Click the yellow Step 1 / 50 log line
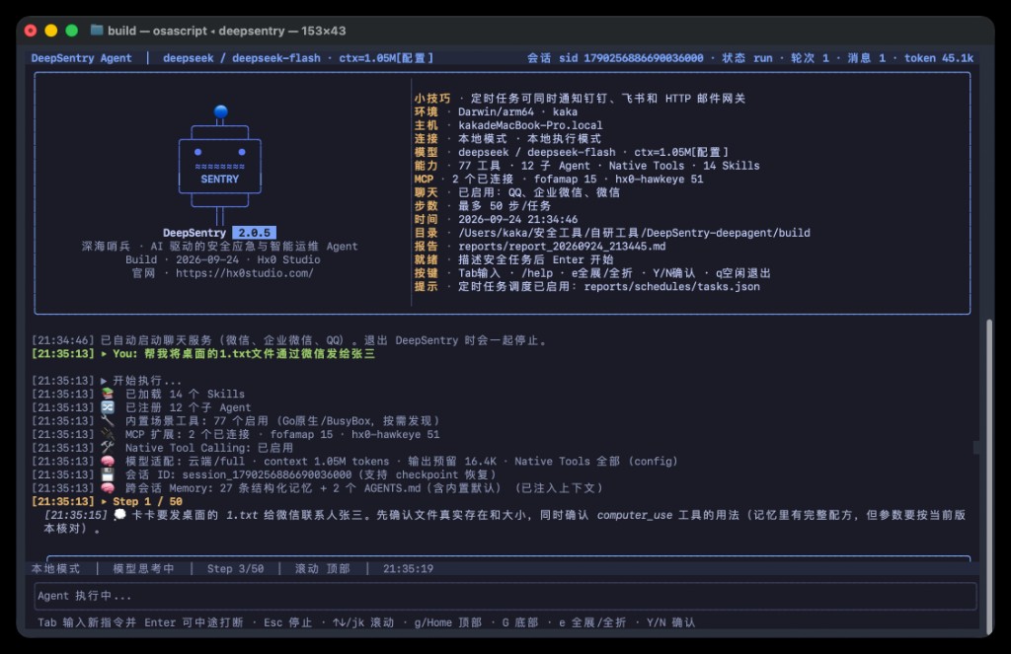1011x654 pixels. click(107, 501)
